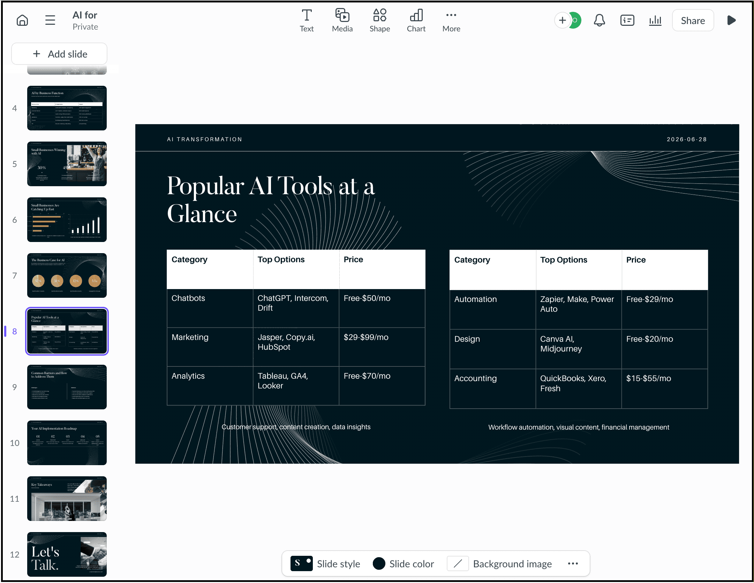This screenshot has height=583, width=754.
Task: View presentation analytics icon
Action: pos(655,20)
